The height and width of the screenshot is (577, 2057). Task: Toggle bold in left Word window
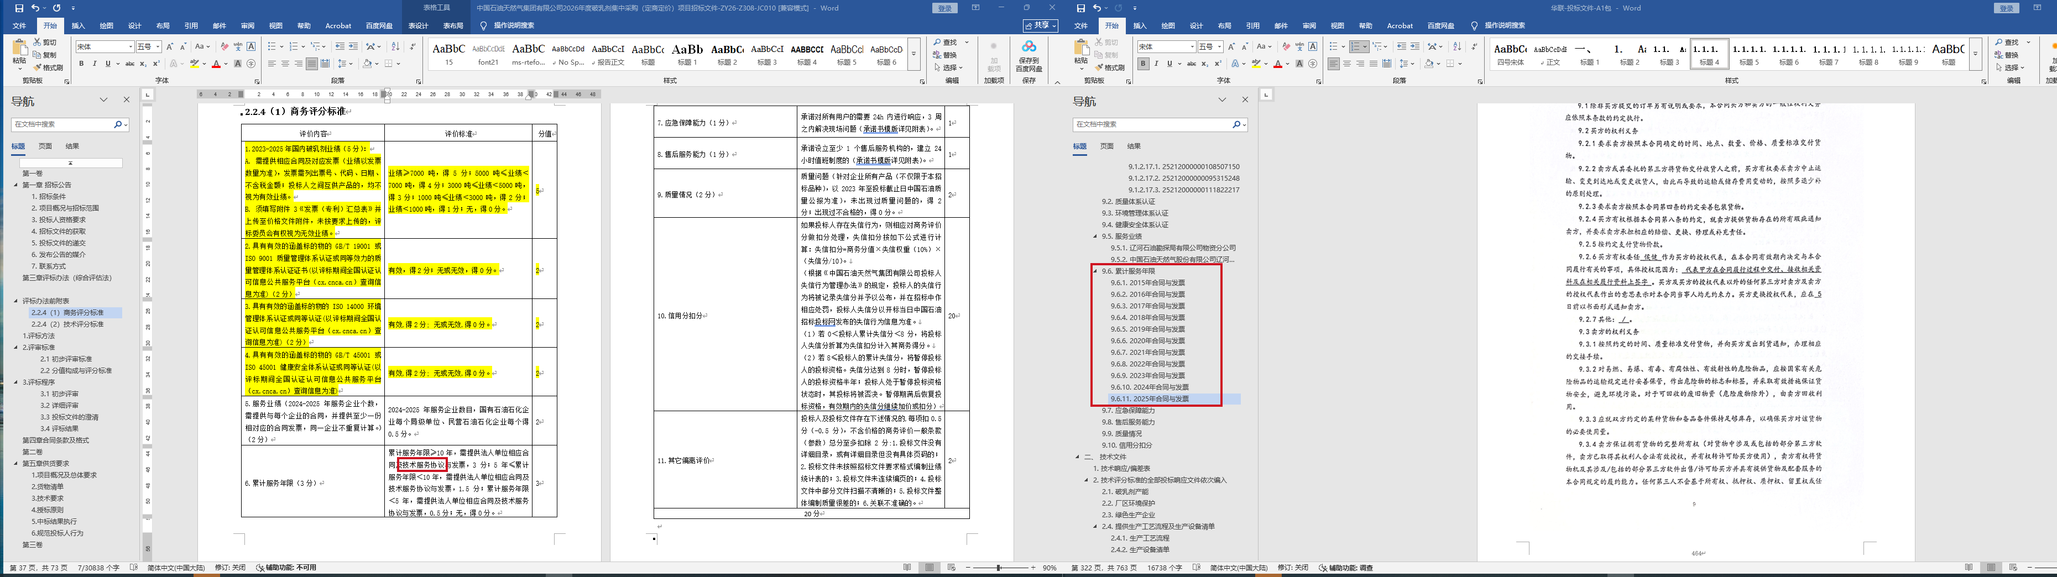(x=81, y=64)
